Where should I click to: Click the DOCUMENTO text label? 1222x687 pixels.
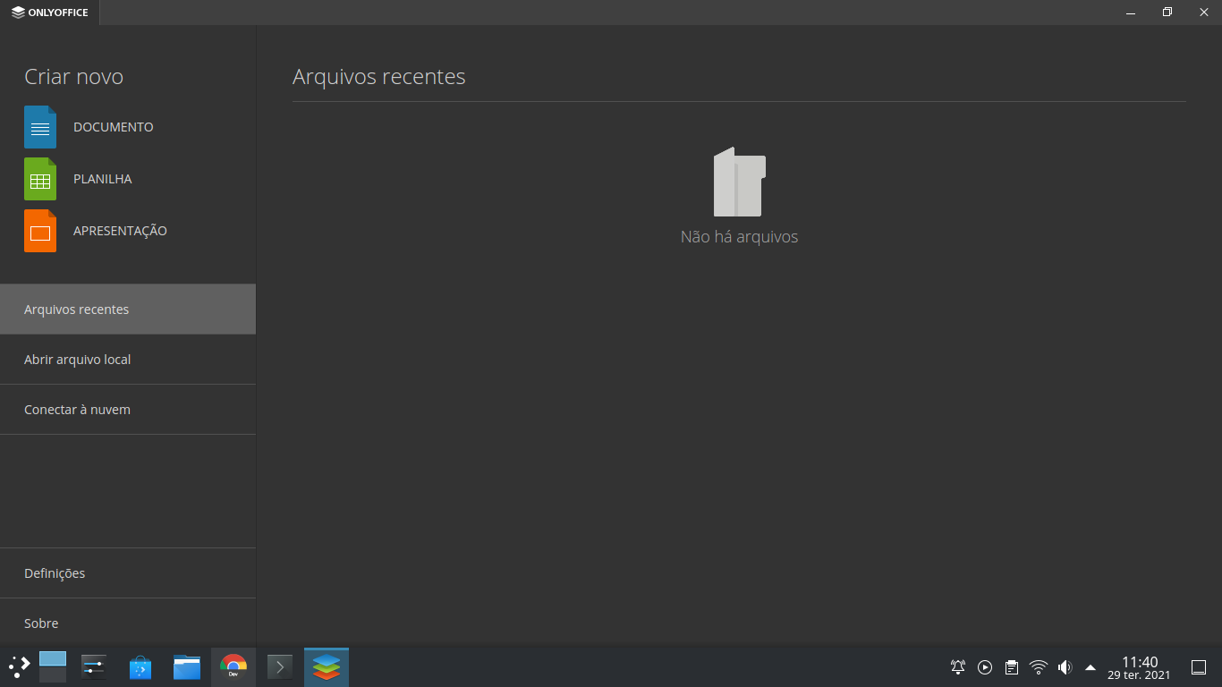click(114, 127)
